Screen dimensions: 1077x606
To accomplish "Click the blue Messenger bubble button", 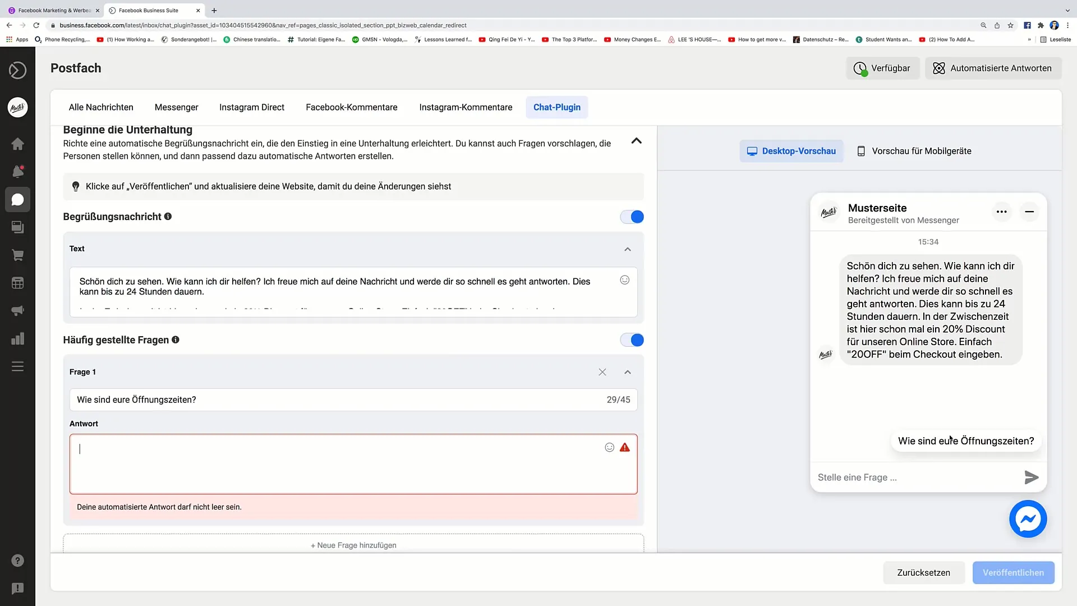I will [1028, 519].
